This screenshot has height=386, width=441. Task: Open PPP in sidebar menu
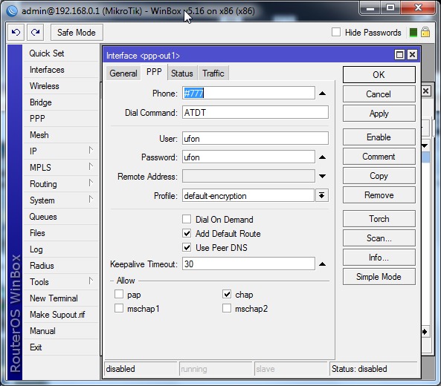click(60, 119)
